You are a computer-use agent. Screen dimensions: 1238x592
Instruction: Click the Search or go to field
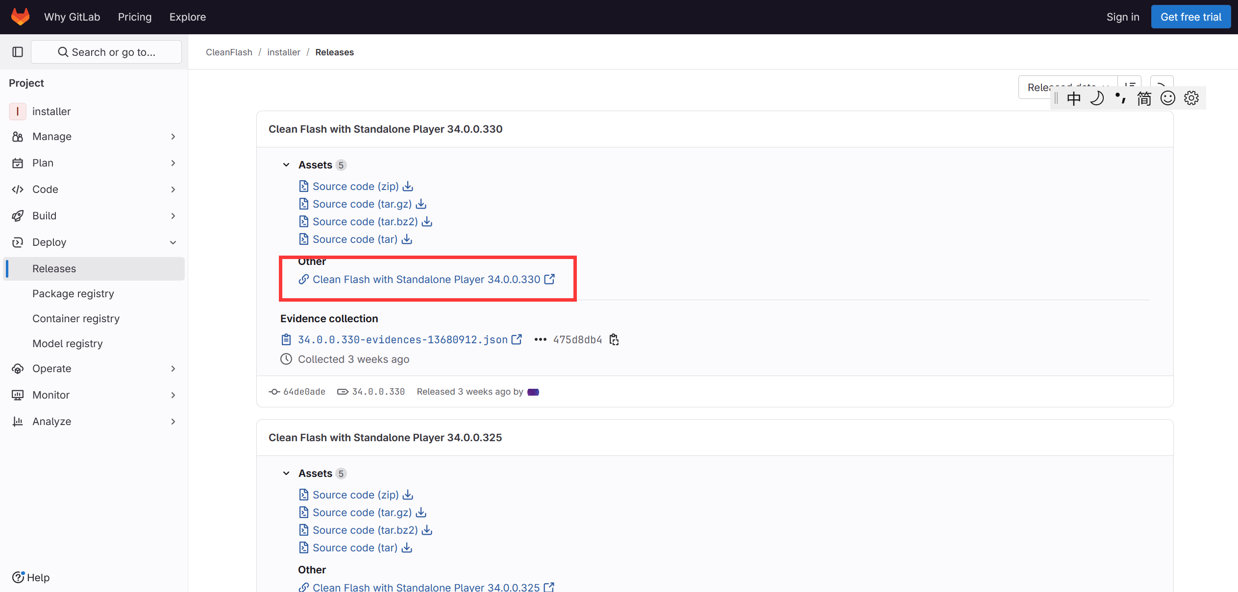(106, 52)
